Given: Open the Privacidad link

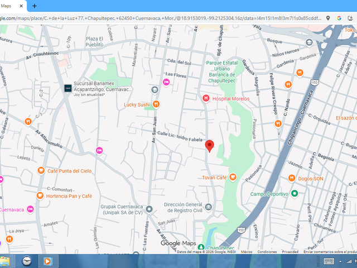Looking at the screenshot, I should pos(290,252).
